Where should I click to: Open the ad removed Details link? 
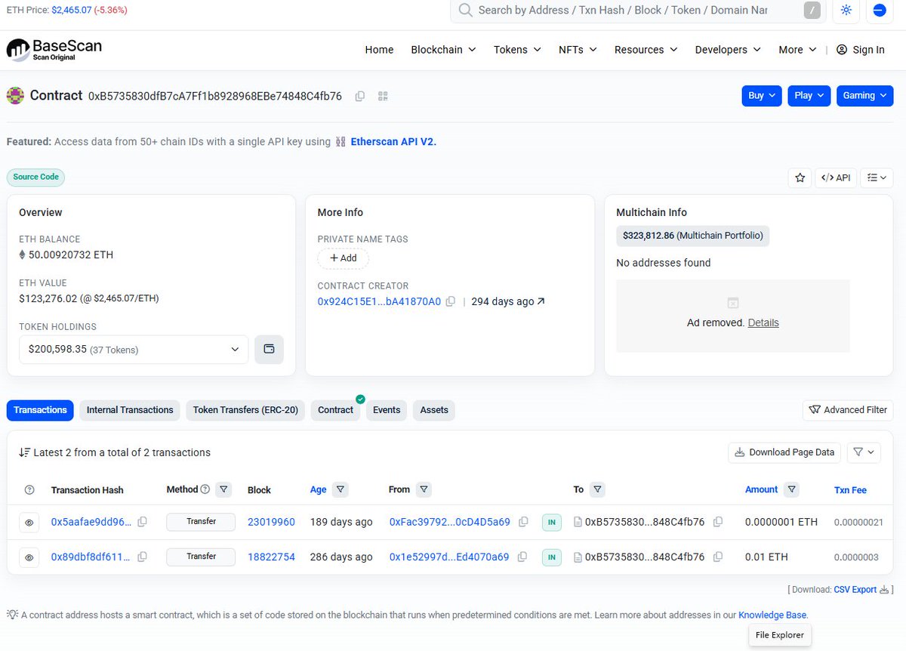coord(763,322)
